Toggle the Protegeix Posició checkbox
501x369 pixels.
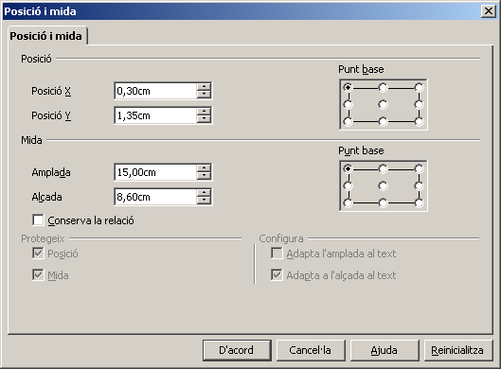[x=38, y=254]
